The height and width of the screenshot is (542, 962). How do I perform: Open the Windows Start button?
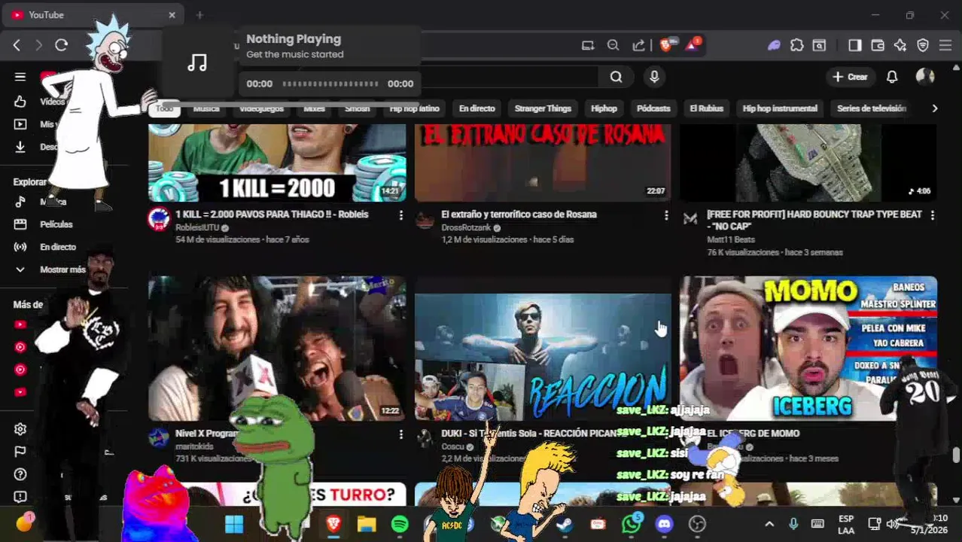tap(234, 524)
